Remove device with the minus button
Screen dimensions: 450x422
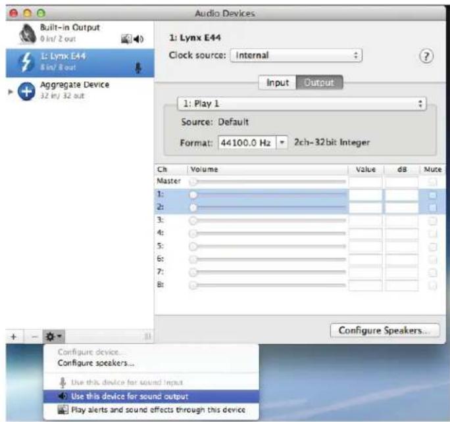34,337
